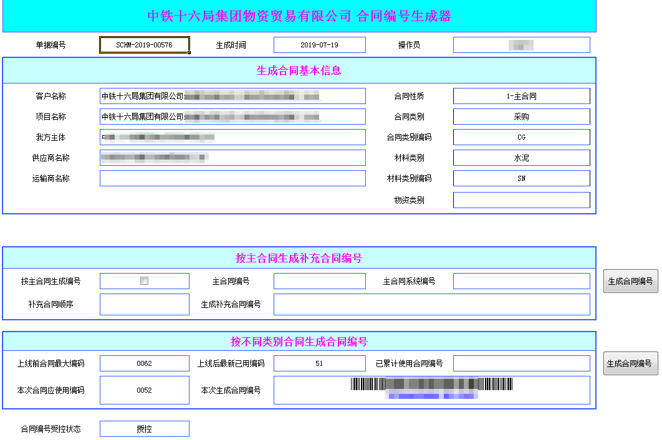Click the 物资类别 label
The height and width of the screenshot is (440, 662).
click(x=409, y=200)
